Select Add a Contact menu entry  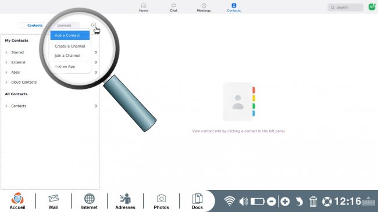tap(70, 35)
